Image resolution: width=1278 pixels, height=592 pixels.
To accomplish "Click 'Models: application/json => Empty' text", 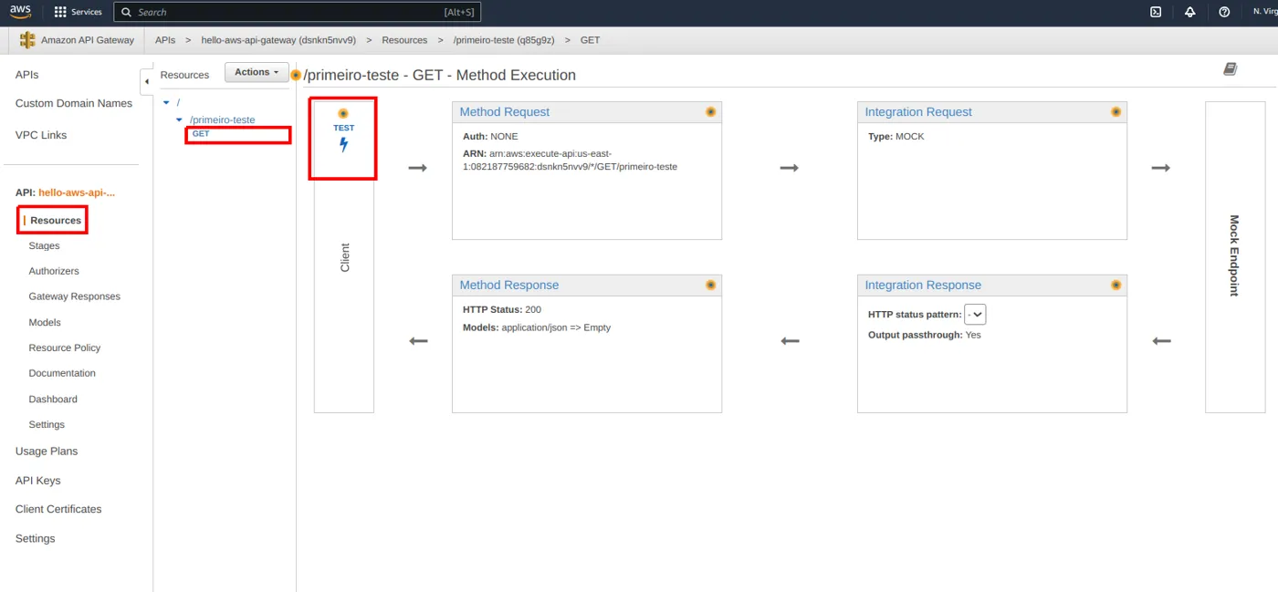I will pos(537,327).
